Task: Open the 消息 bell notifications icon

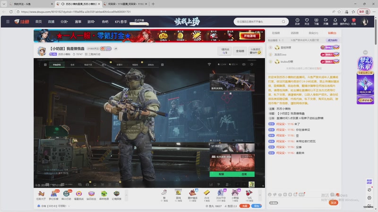Action: (335, 21)
